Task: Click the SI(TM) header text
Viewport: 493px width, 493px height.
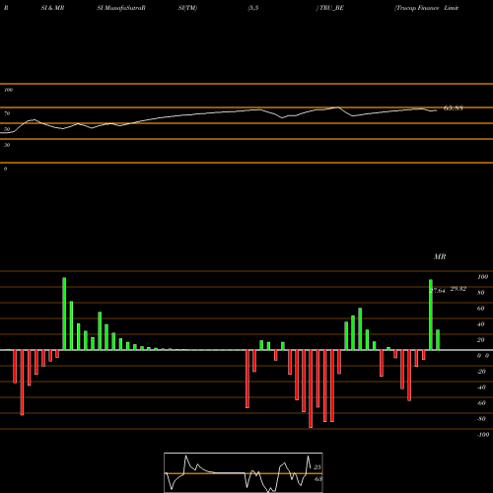Action: click(187, 8)
